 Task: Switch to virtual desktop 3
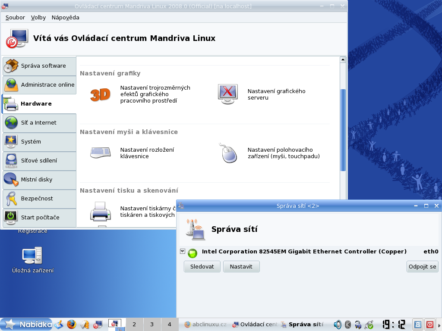(x=152, y=325)
